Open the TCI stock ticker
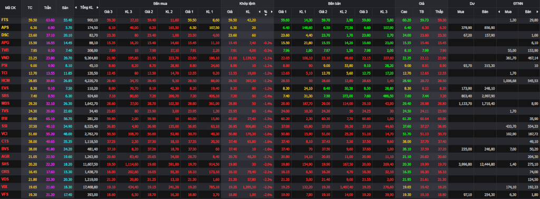 4,73
